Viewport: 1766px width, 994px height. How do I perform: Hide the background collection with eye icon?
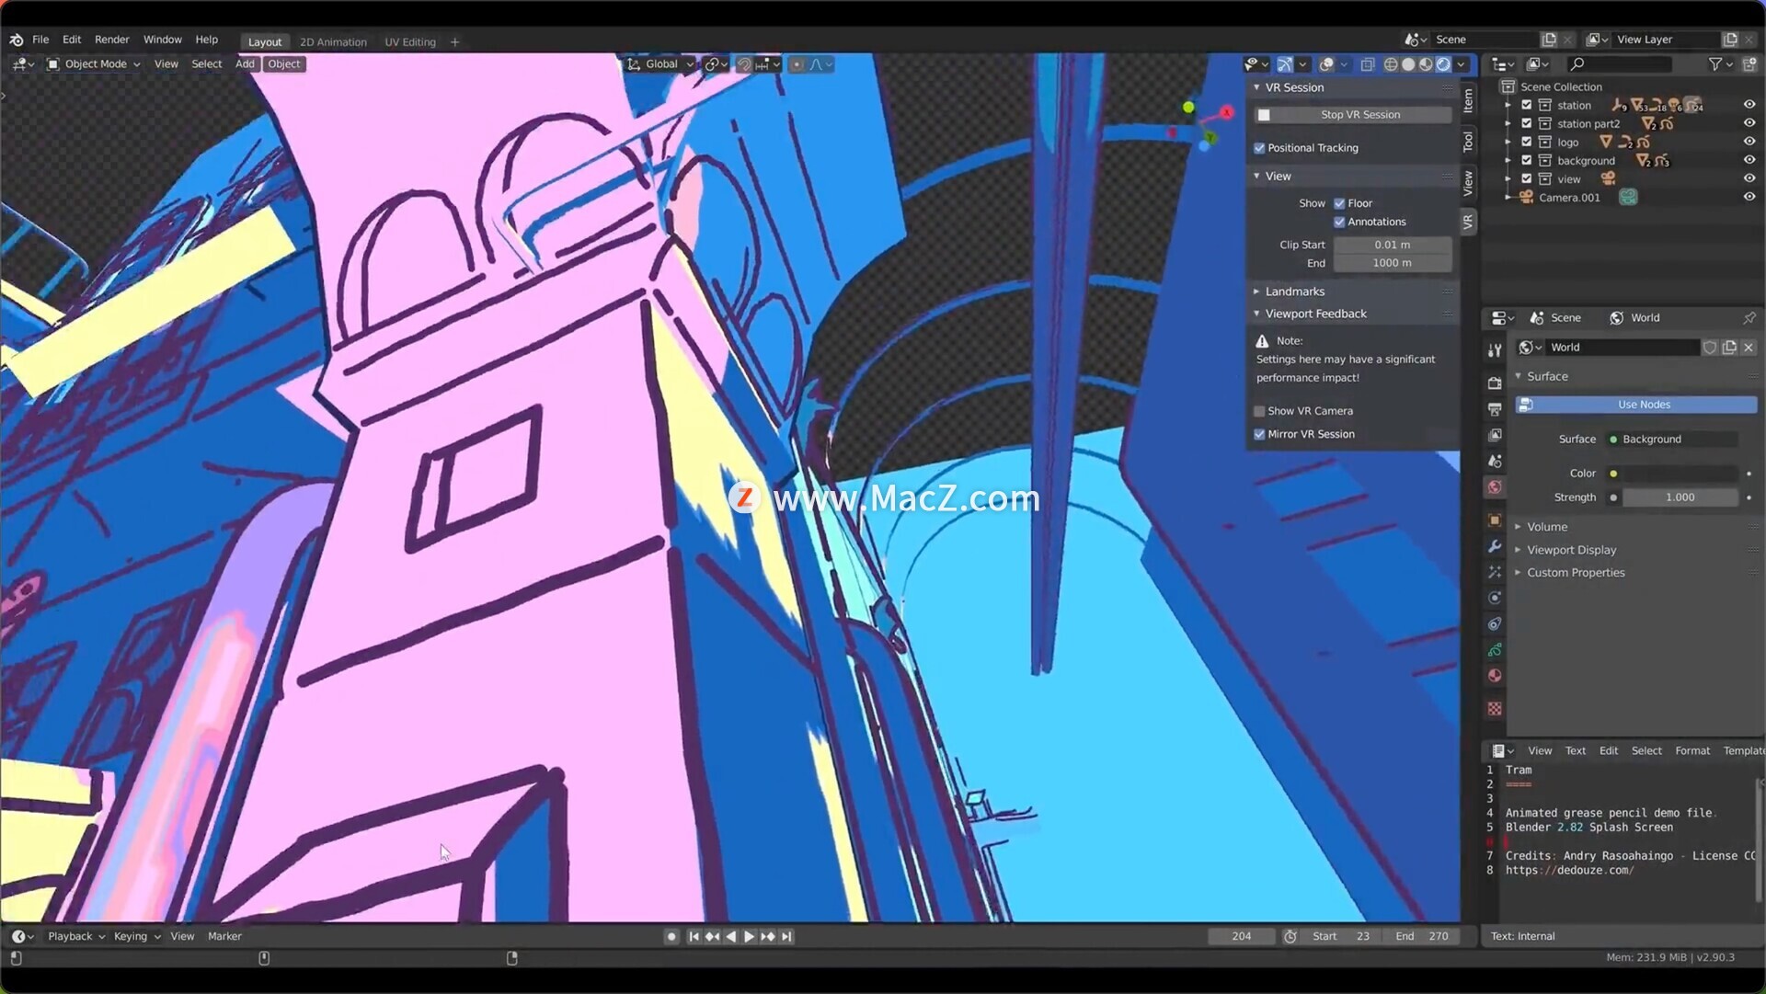coord(1749,160)
